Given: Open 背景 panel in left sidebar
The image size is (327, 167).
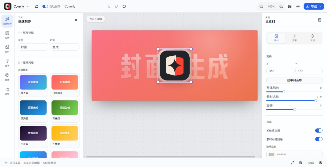Looking at the screenshot, I should pyautogui.click(x=7, y=77).
